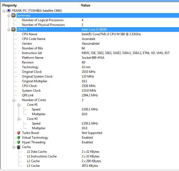Click the Value column header
This screenshot has height=171, width=179.
[129, 5]
